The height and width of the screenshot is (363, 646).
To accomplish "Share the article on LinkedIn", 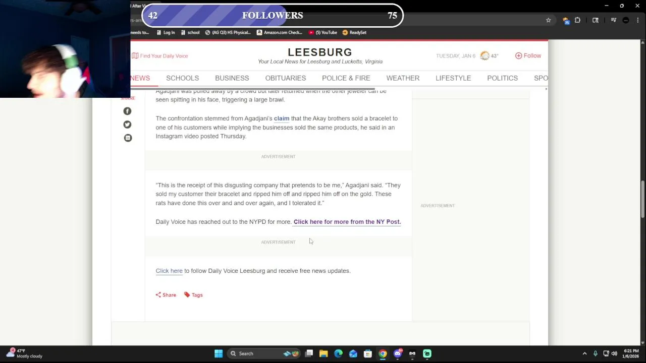I will (128, 138).
